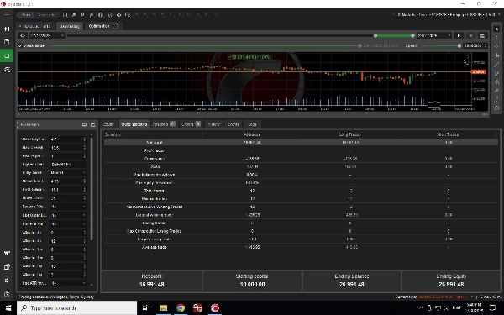Switch to the Events tab

click(233, 124)
